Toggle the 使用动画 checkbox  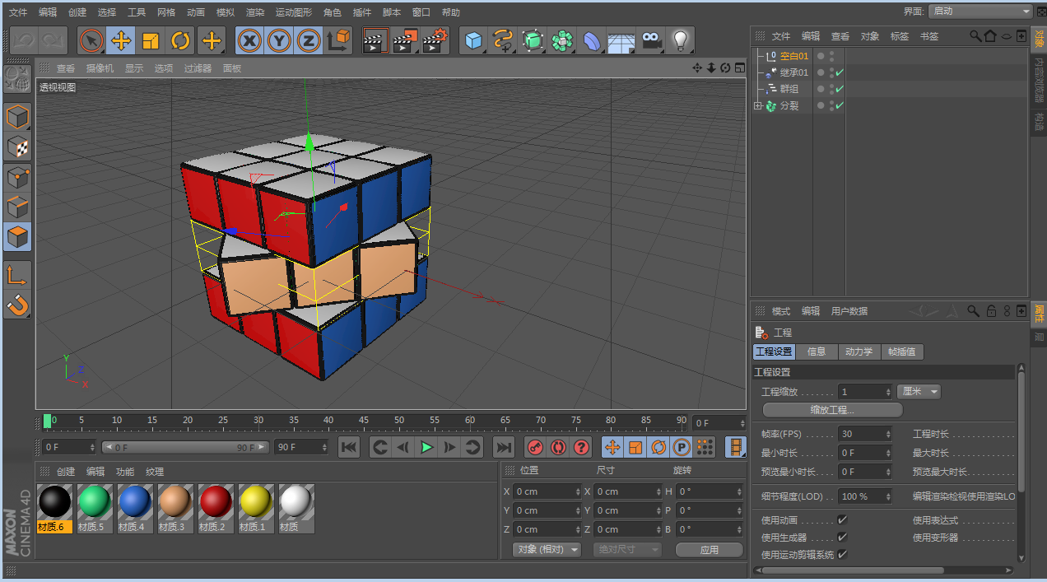842,520
